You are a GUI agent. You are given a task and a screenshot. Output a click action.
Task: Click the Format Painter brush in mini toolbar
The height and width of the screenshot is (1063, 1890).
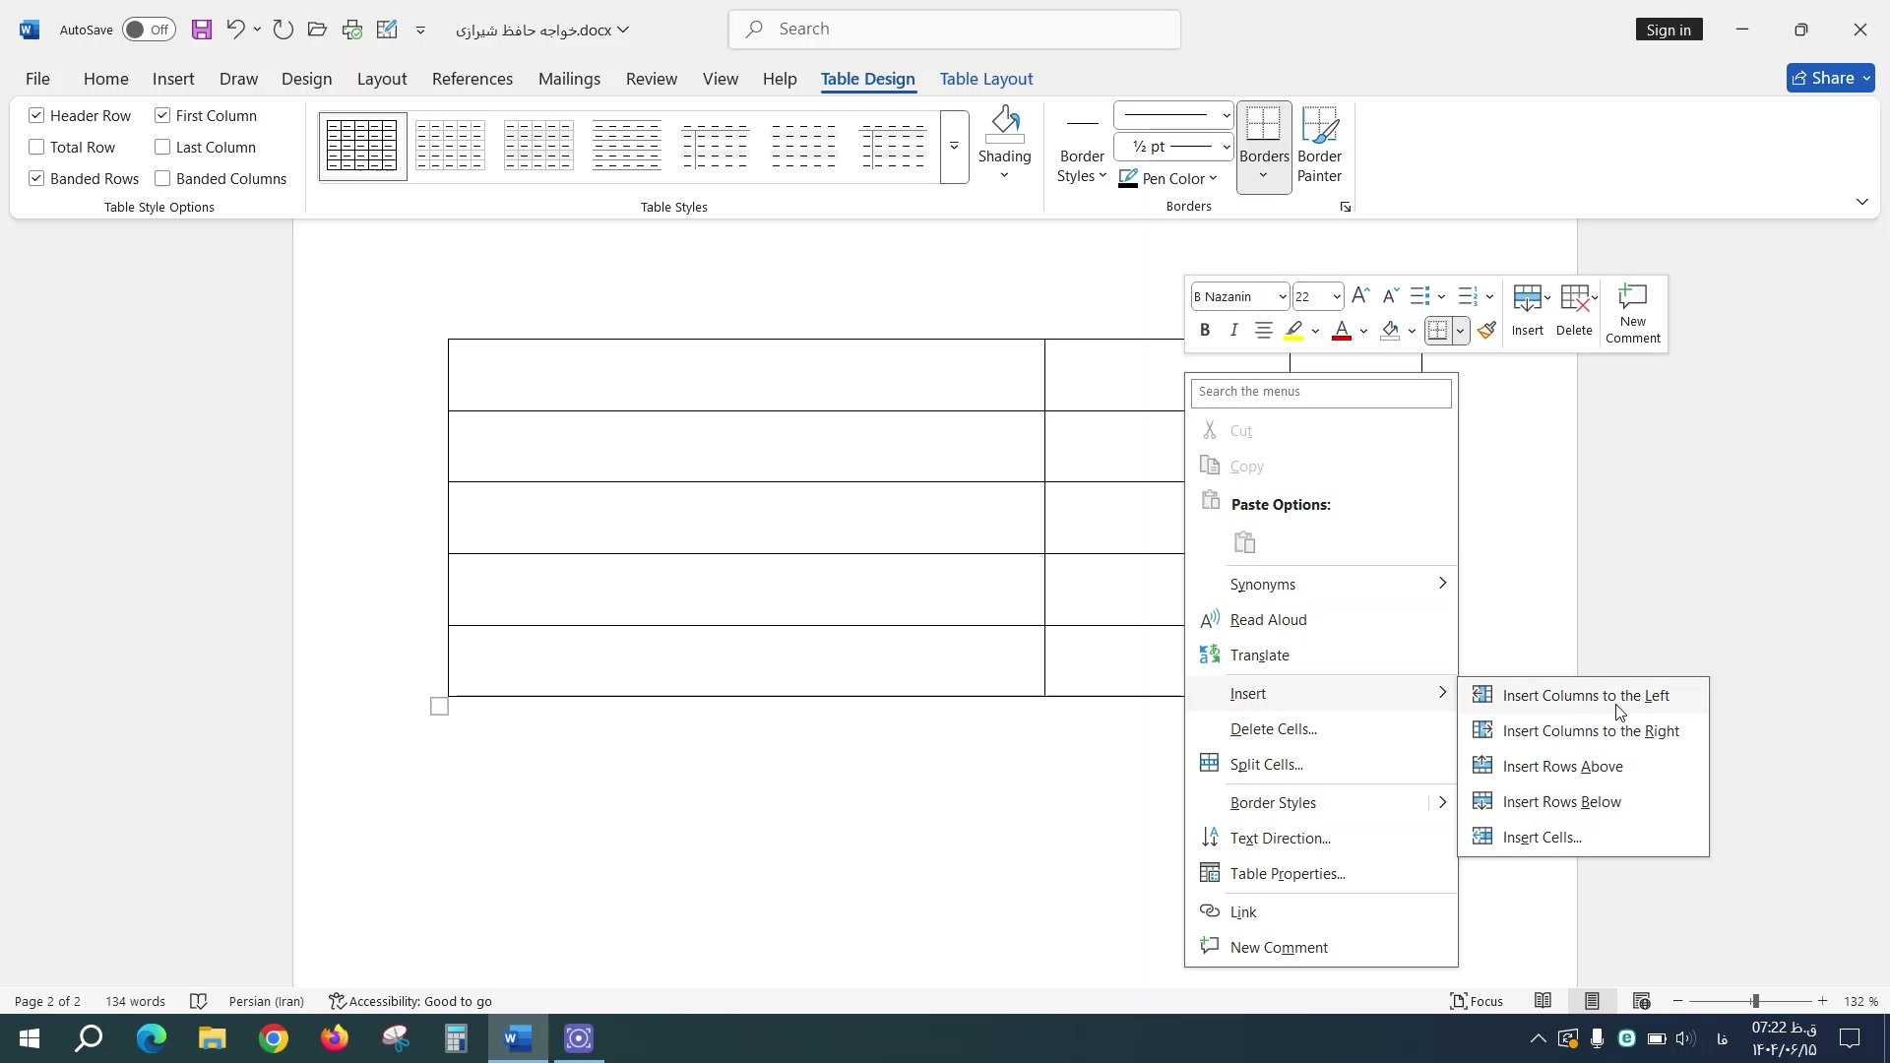1487,331
